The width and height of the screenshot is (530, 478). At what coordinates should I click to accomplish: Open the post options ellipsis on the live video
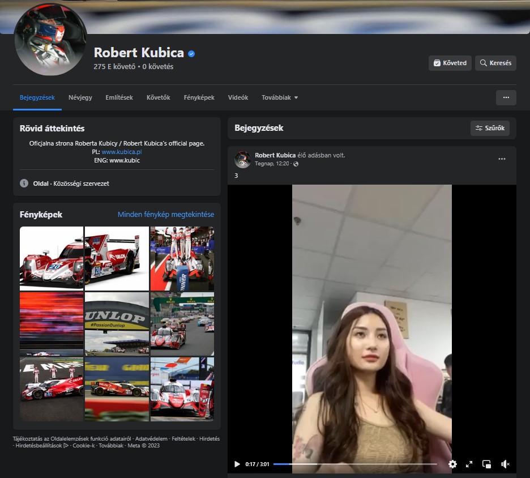pyautogui.click(x=502, y=159)
